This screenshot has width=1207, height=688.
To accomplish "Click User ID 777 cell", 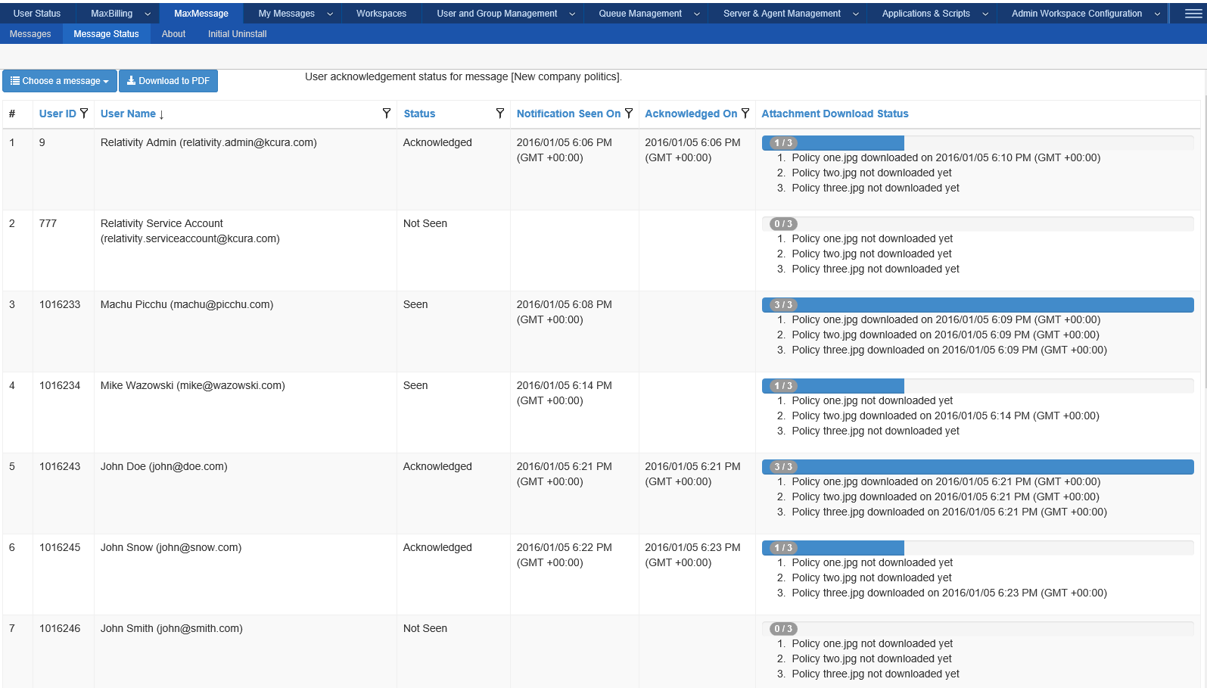I will 64,251.
